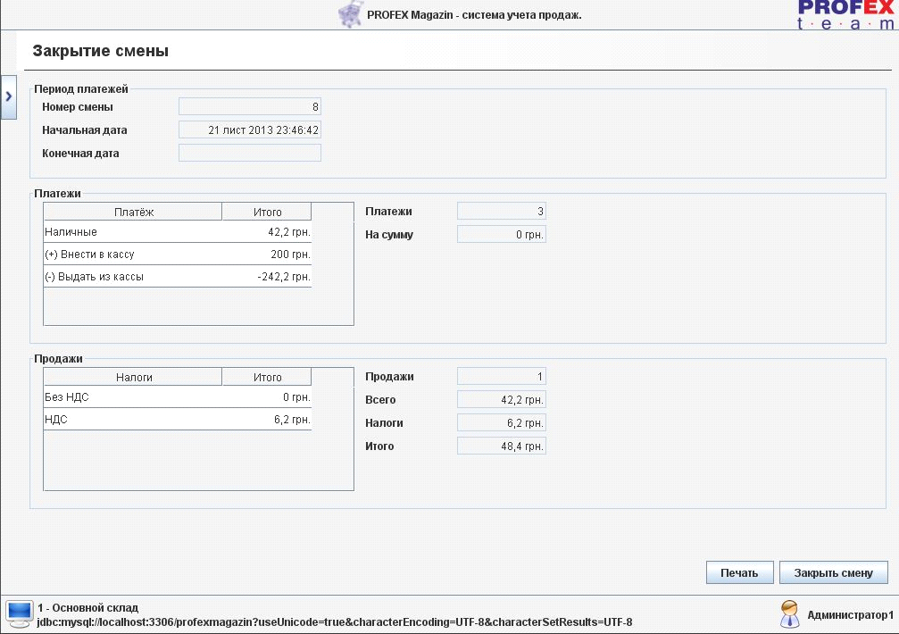This screenshot has height=634, width=899.
Task: Click the Администратор1 user name
Action: (x=850, y=615)
